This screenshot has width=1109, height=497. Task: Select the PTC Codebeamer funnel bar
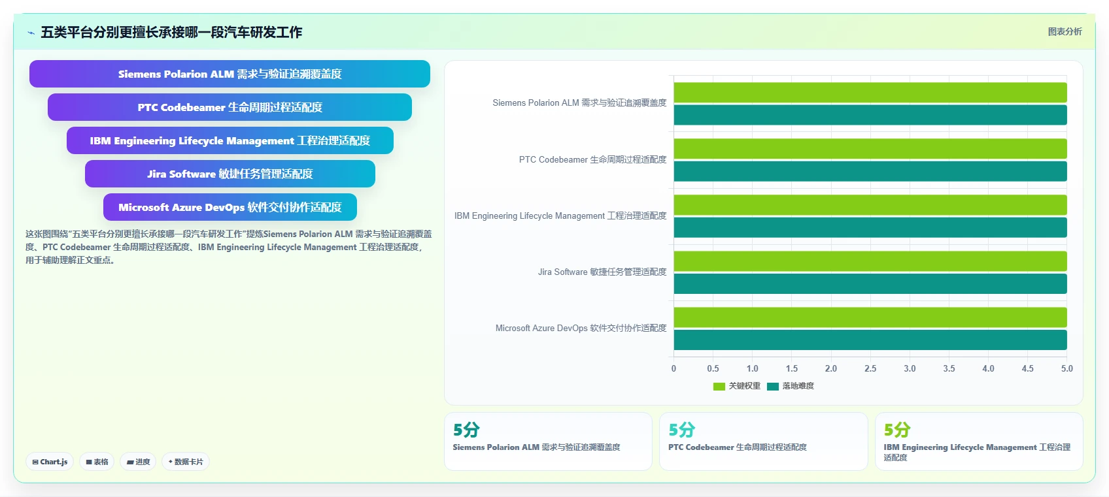point(230,107)
